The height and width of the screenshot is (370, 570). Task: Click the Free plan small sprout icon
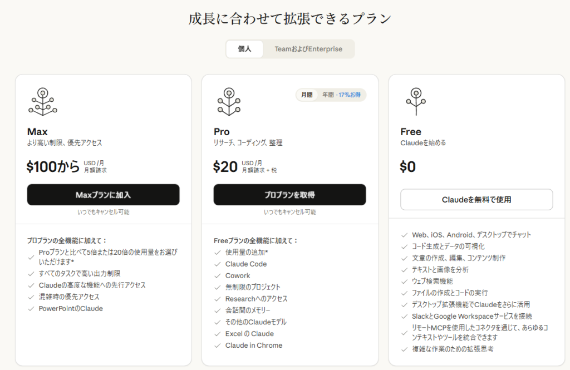(415, 102)
